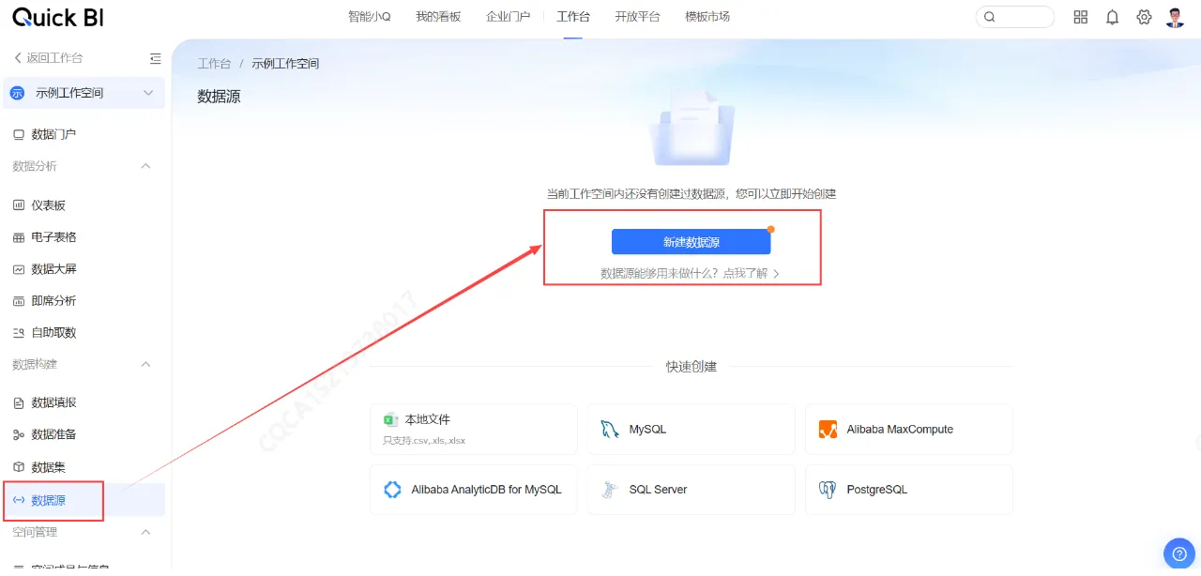
Task: Select the PostgreSQL card
Action: point(909,490)
